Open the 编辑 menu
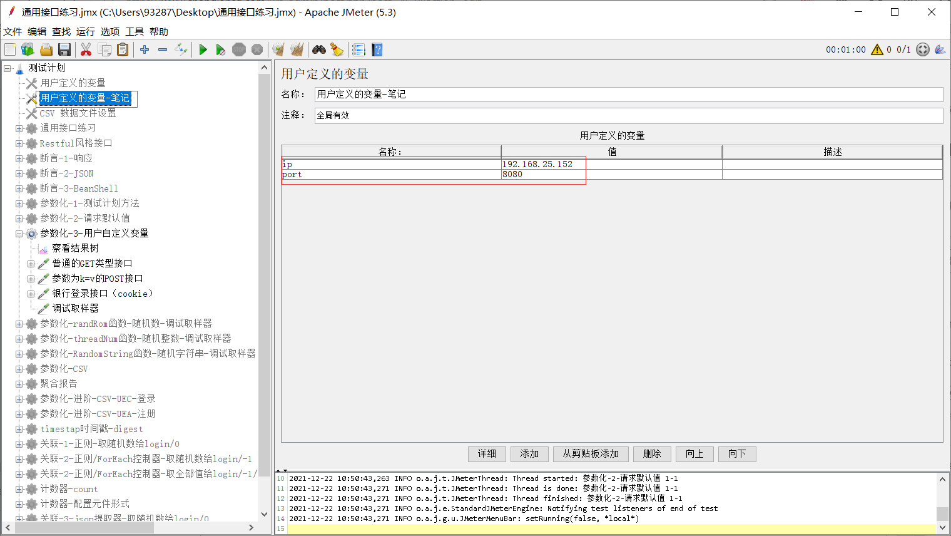 coord(37,31)
